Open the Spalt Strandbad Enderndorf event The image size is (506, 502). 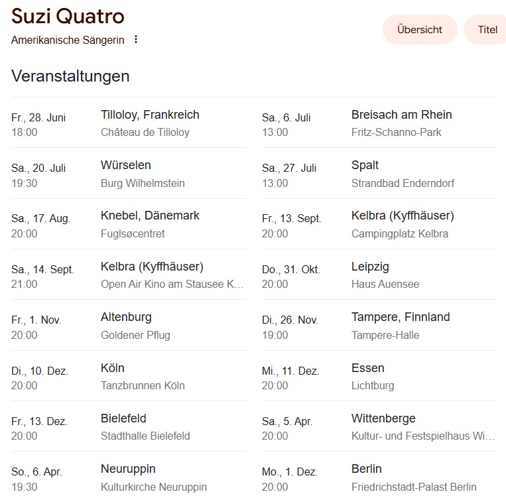(x=403, y=174)
